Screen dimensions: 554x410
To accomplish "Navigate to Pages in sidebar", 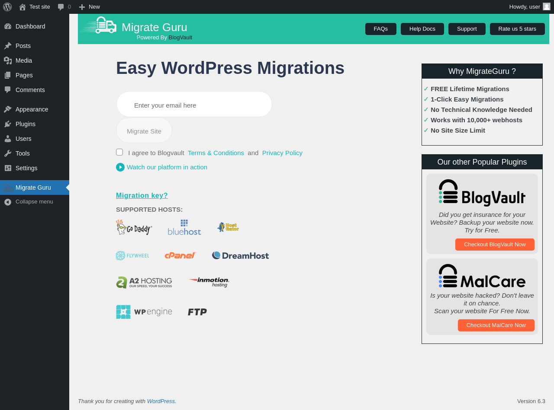I will click(35, 75).
